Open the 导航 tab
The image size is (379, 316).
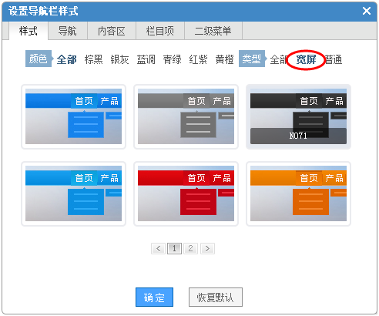click(x=68, y=31)
